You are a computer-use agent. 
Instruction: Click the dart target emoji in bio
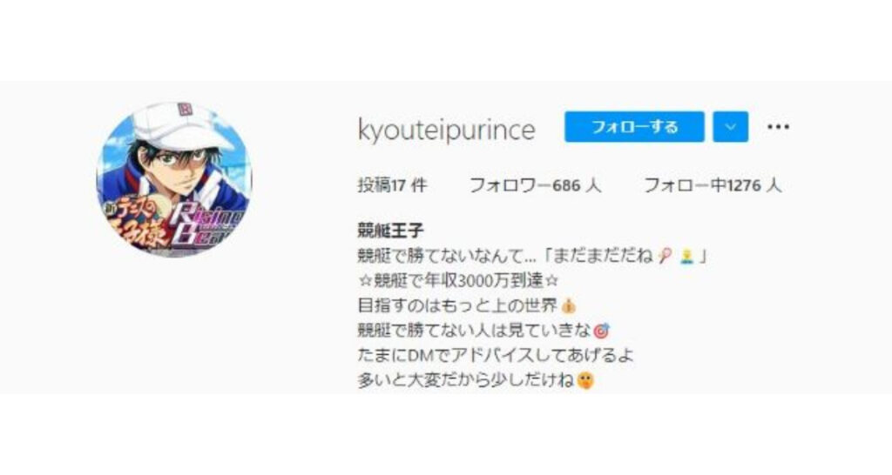click(x=601, y=330)
